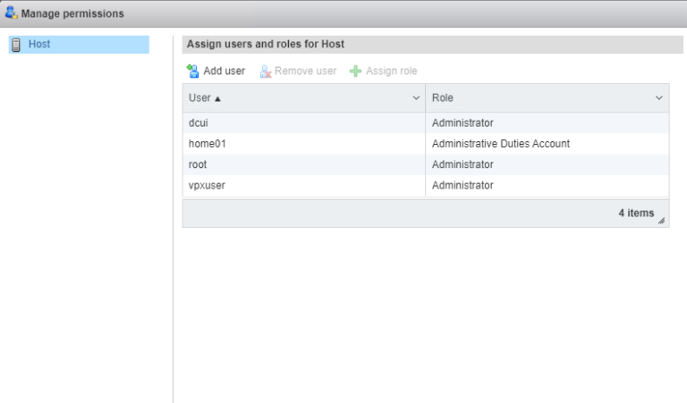Grab the table resize grip icon
Viewport: 687px width, 403px height.
(662, 220)
